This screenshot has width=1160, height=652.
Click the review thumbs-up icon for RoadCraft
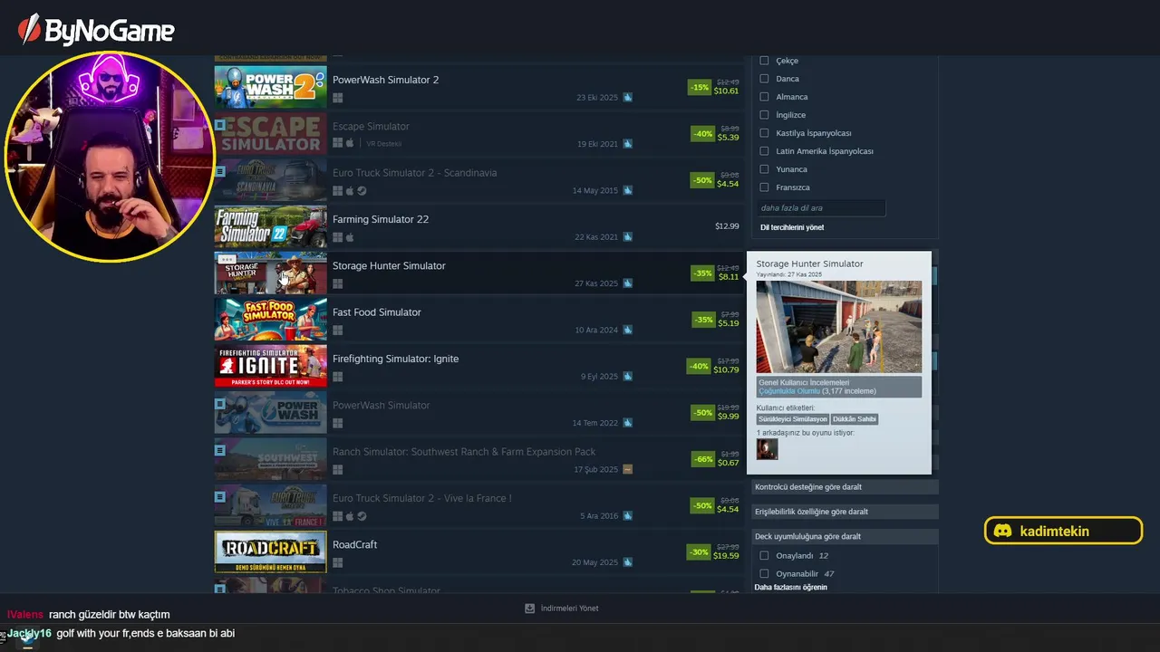tap(627, 562)
